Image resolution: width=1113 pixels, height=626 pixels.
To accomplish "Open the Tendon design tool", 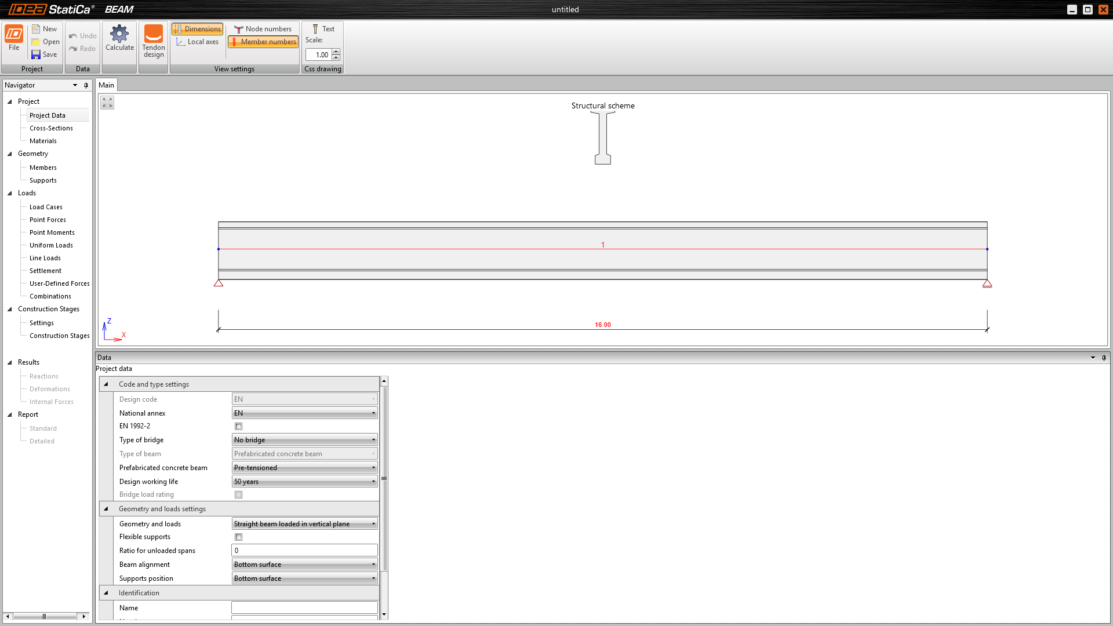I will 154,34.
